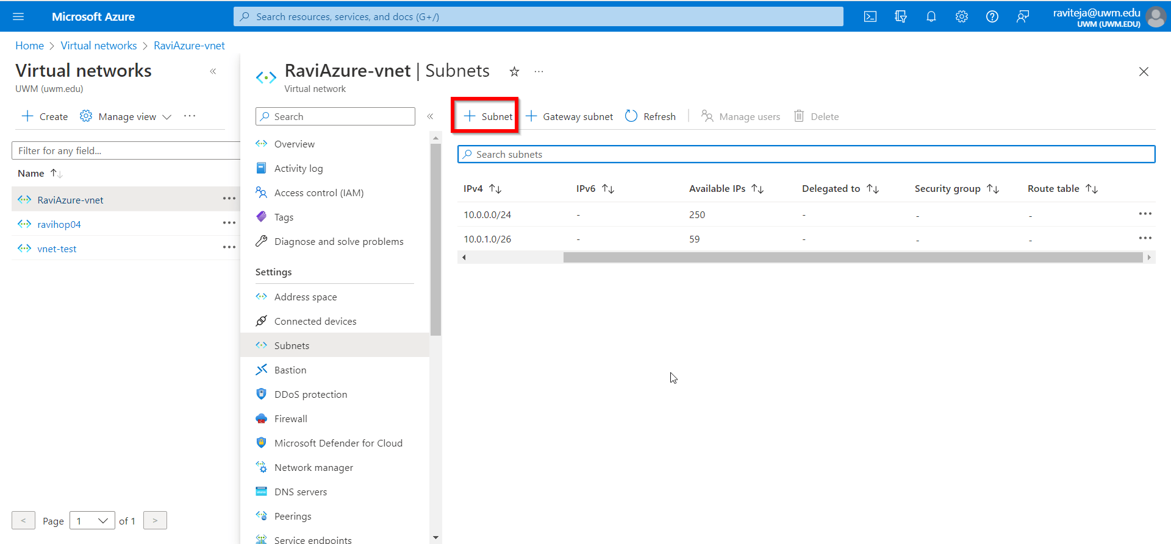
Task: Open Directories and subscriptions filter icon
Action: coord(901,16)
